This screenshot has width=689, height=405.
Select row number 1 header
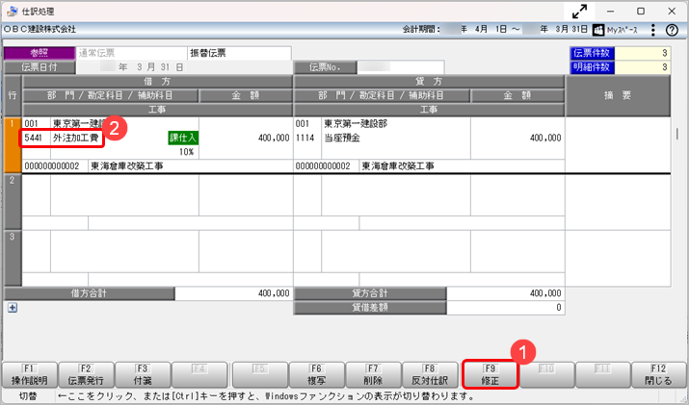click(13, 145)
